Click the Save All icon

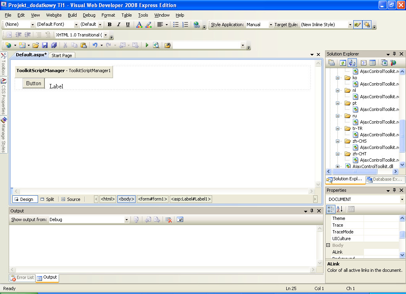(54, 45)
